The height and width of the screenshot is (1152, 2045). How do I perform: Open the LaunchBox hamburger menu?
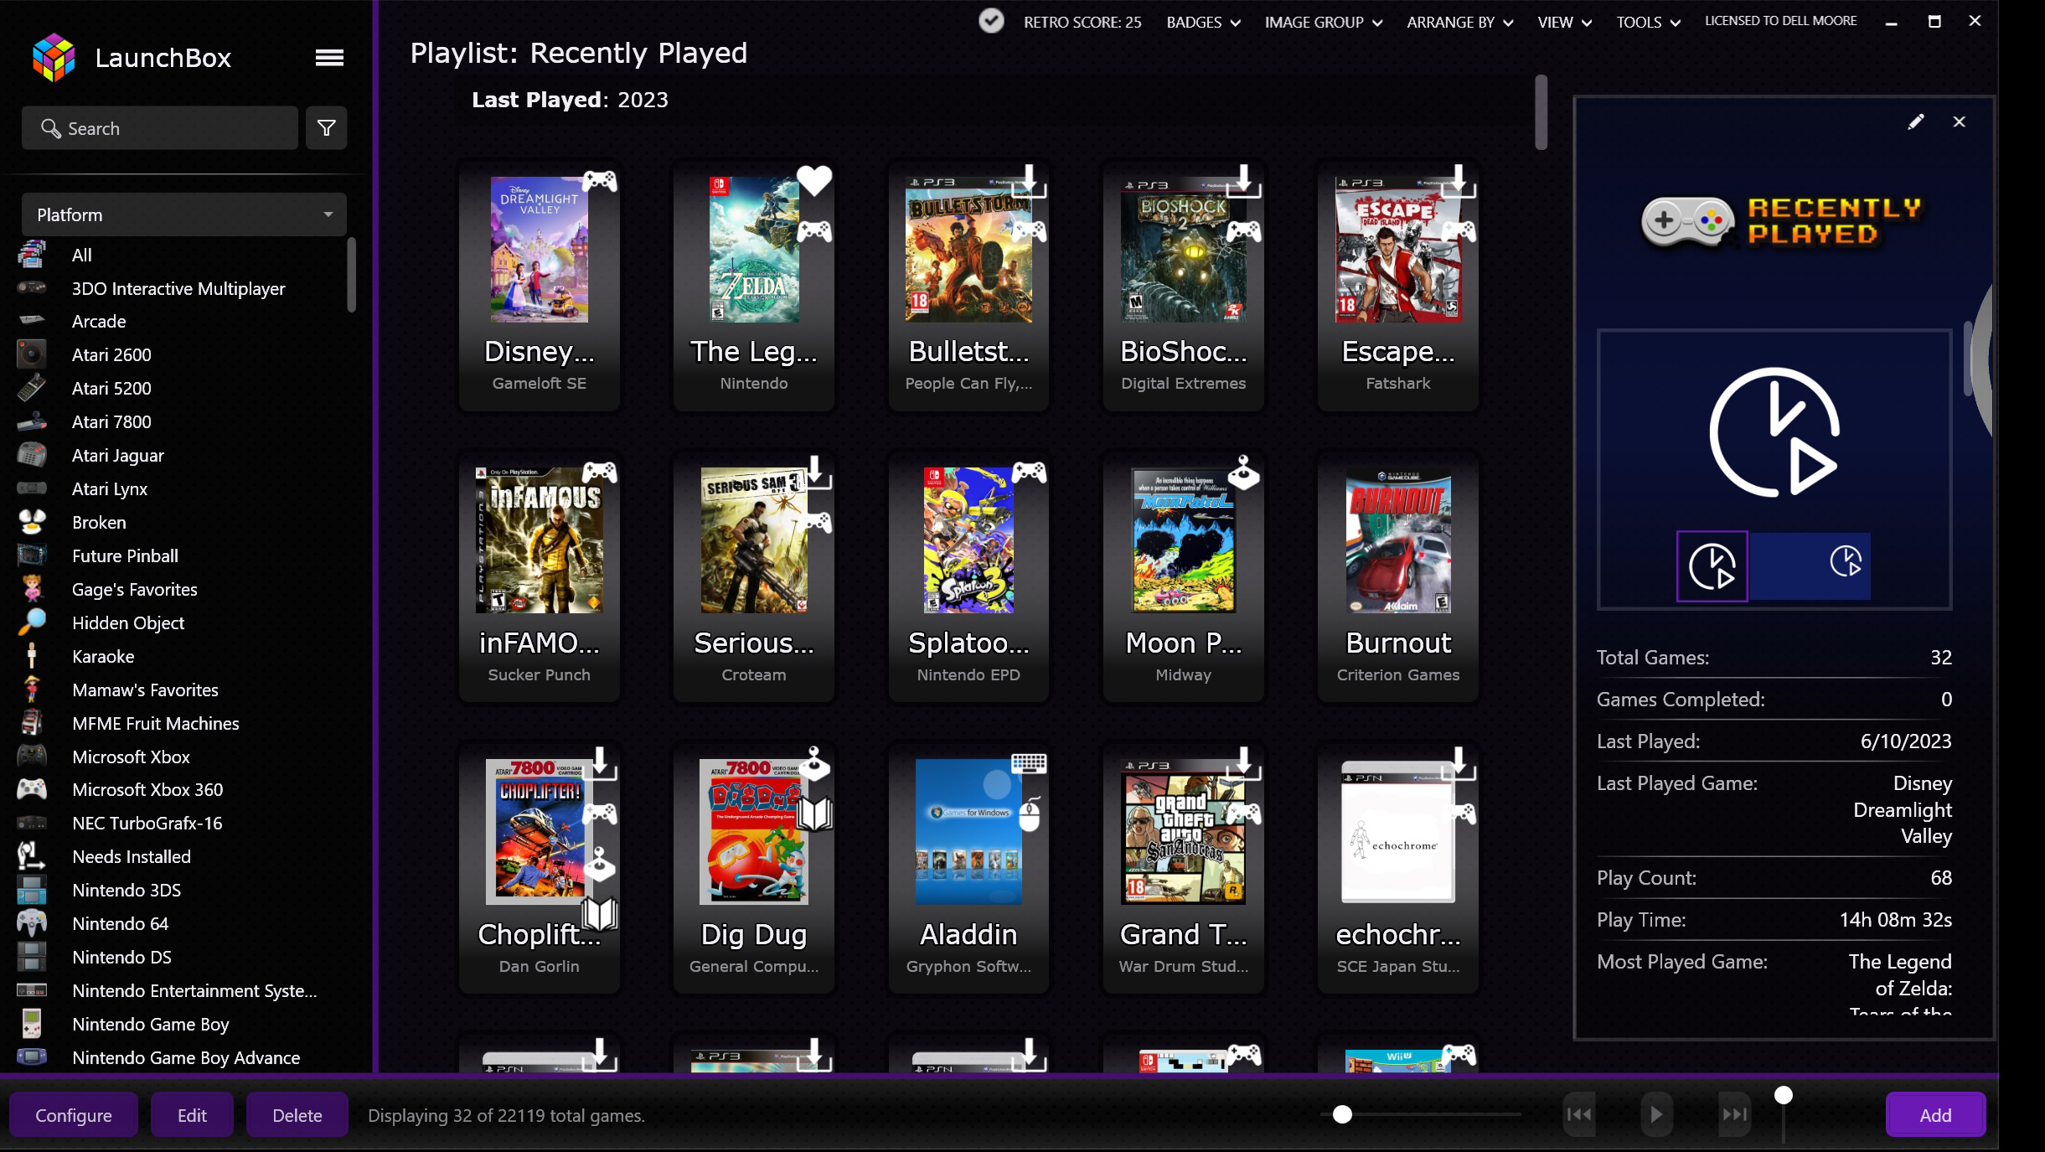329,57
